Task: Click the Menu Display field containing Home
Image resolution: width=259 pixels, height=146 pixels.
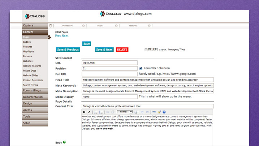Action: pyautogui.click(x=109, y=97)
